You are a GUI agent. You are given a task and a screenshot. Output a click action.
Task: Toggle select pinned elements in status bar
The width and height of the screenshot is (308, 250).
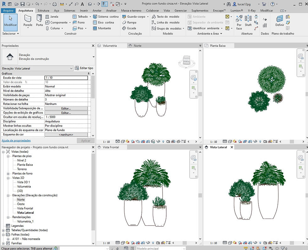click(258, 248)
